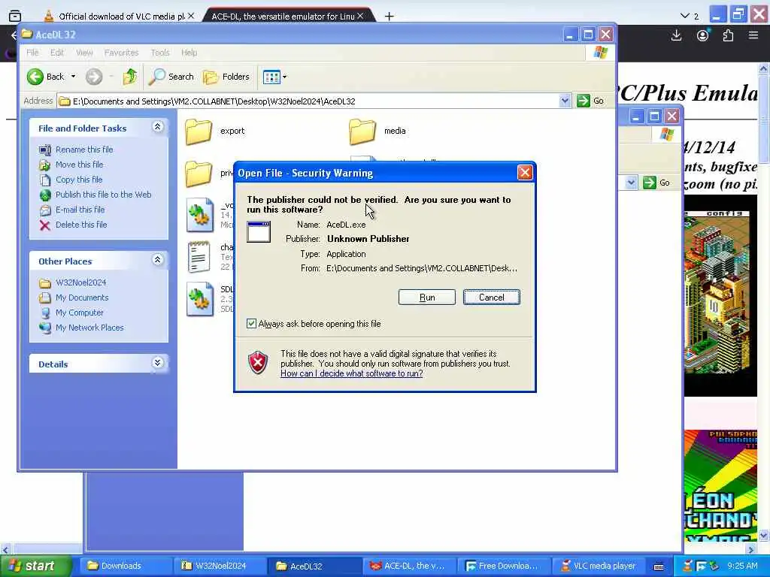The height and width of the screenshot is (577, 770).
Task: Open My Documents in Other Places
Action: (81, 298)
